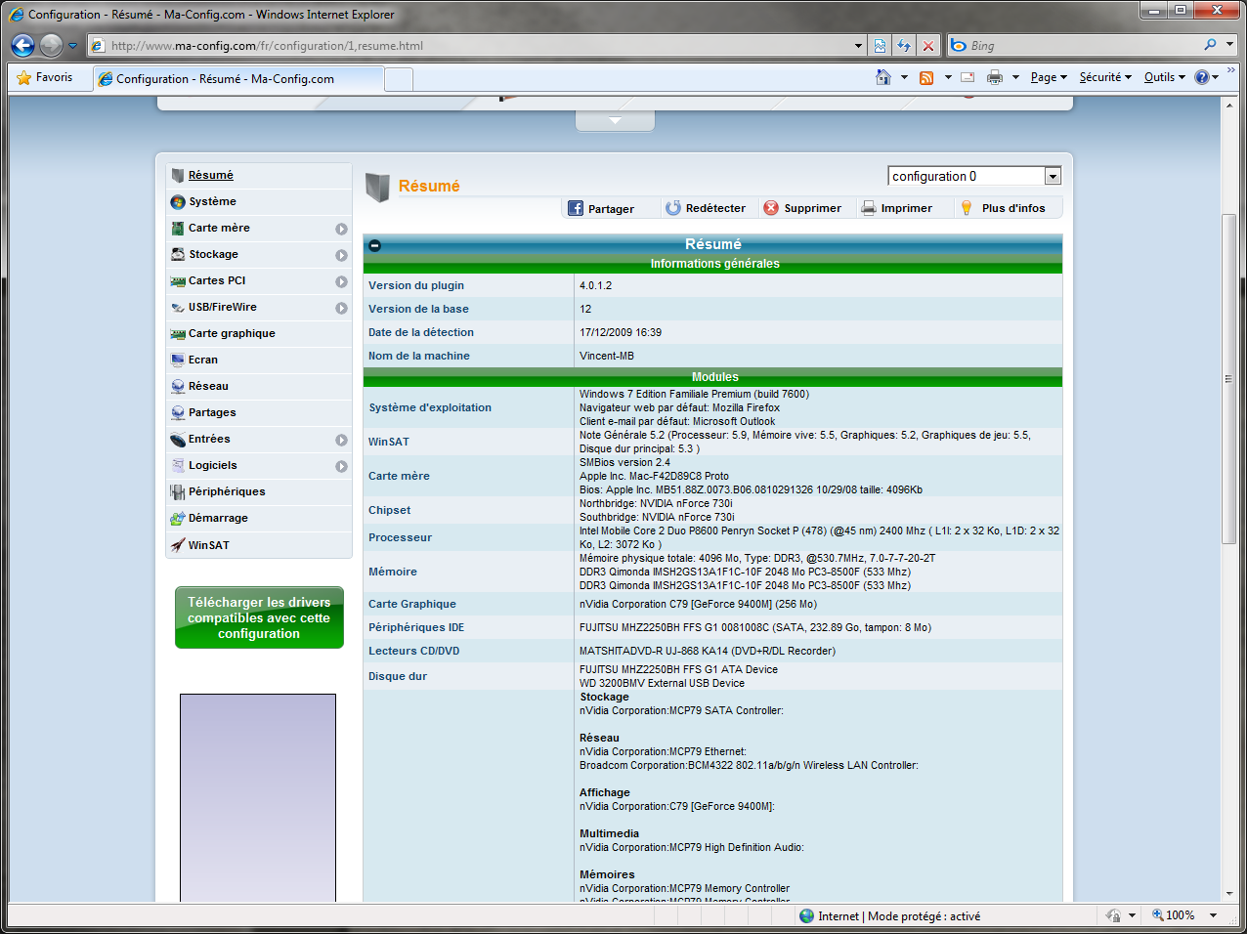Open the Home page icon in command bar
1247x934 pixels.
pos(883,77)
